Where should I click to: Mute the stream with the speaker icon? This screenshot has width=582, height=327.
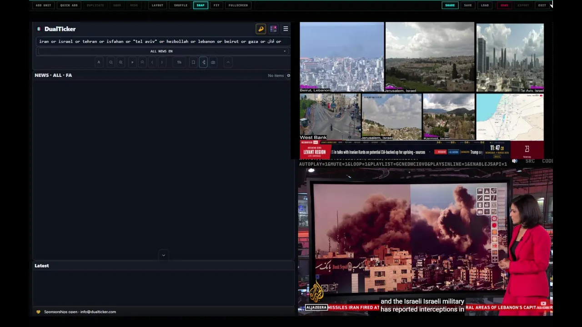point(515,161)
